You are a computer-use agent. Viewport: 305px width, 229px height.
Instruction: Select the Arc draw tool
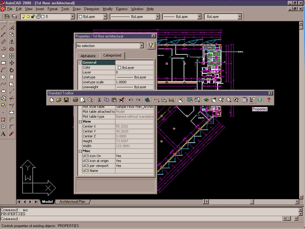[3, 70]
